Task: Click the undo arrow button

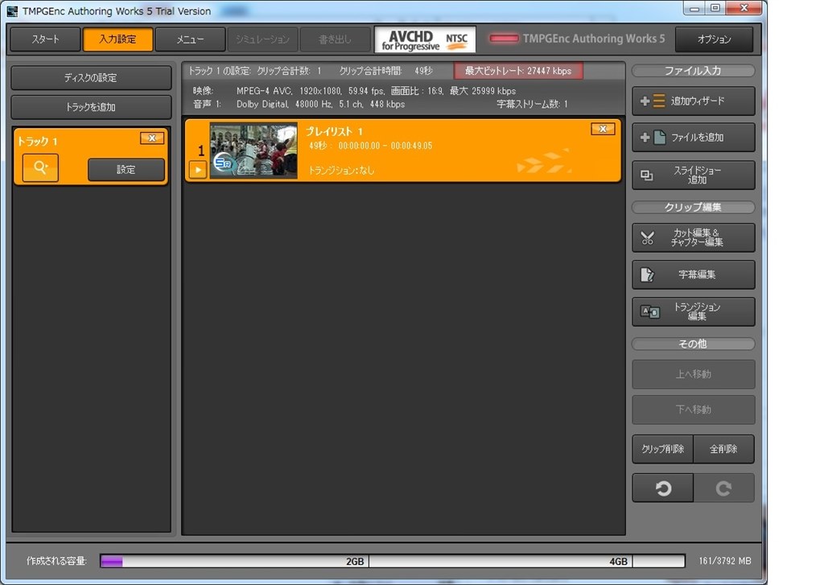Action: click(663, 488)
